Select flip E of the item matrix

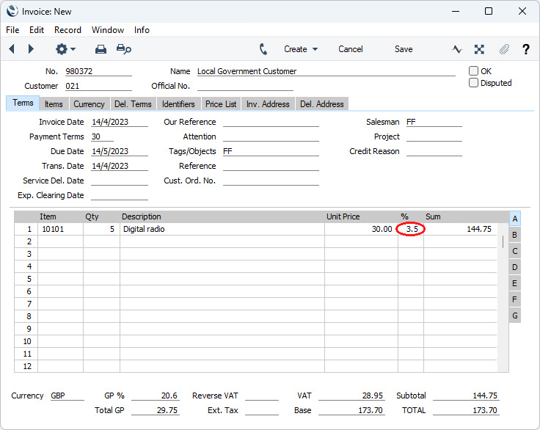[514, 283]
